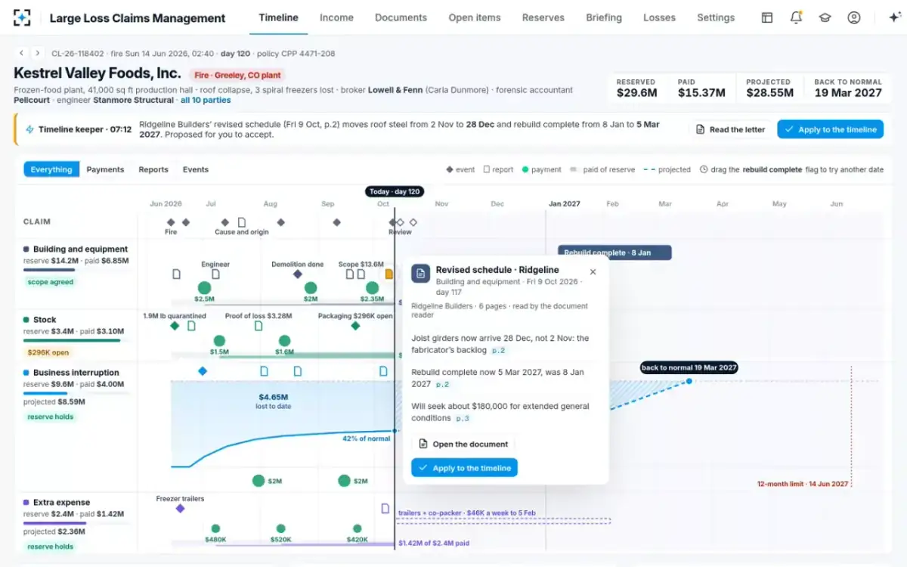Open the Briefing tab
This screenshot has width=907, height=567.
[604, 17]
